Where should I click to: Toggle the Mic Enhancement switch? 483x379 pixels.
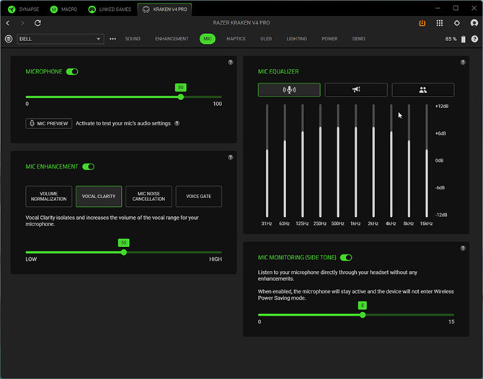pos(88,166)
